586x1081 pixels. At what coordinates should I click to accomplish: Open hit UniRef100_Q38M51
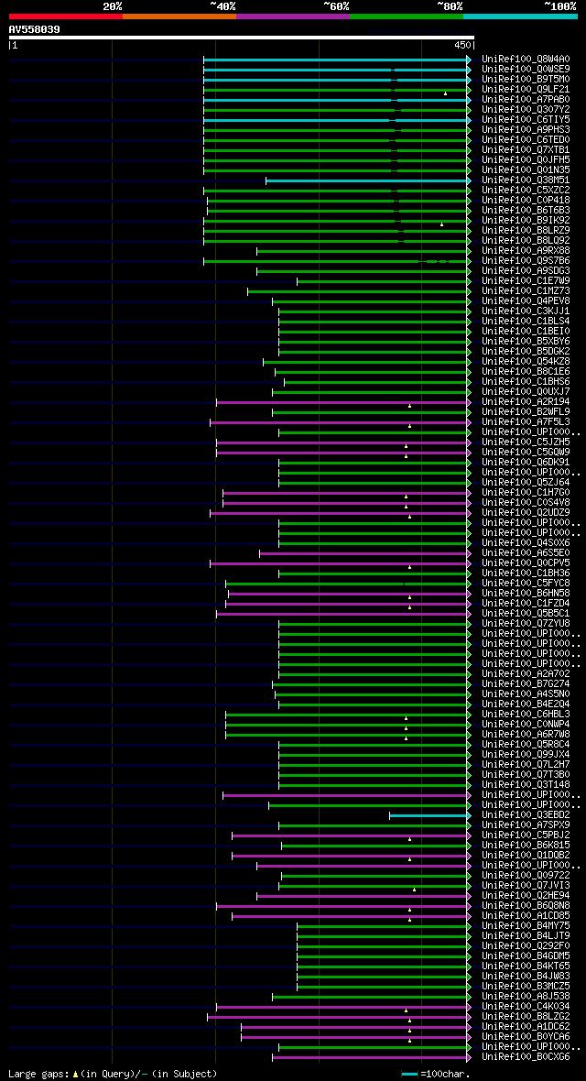pos(526,180)
